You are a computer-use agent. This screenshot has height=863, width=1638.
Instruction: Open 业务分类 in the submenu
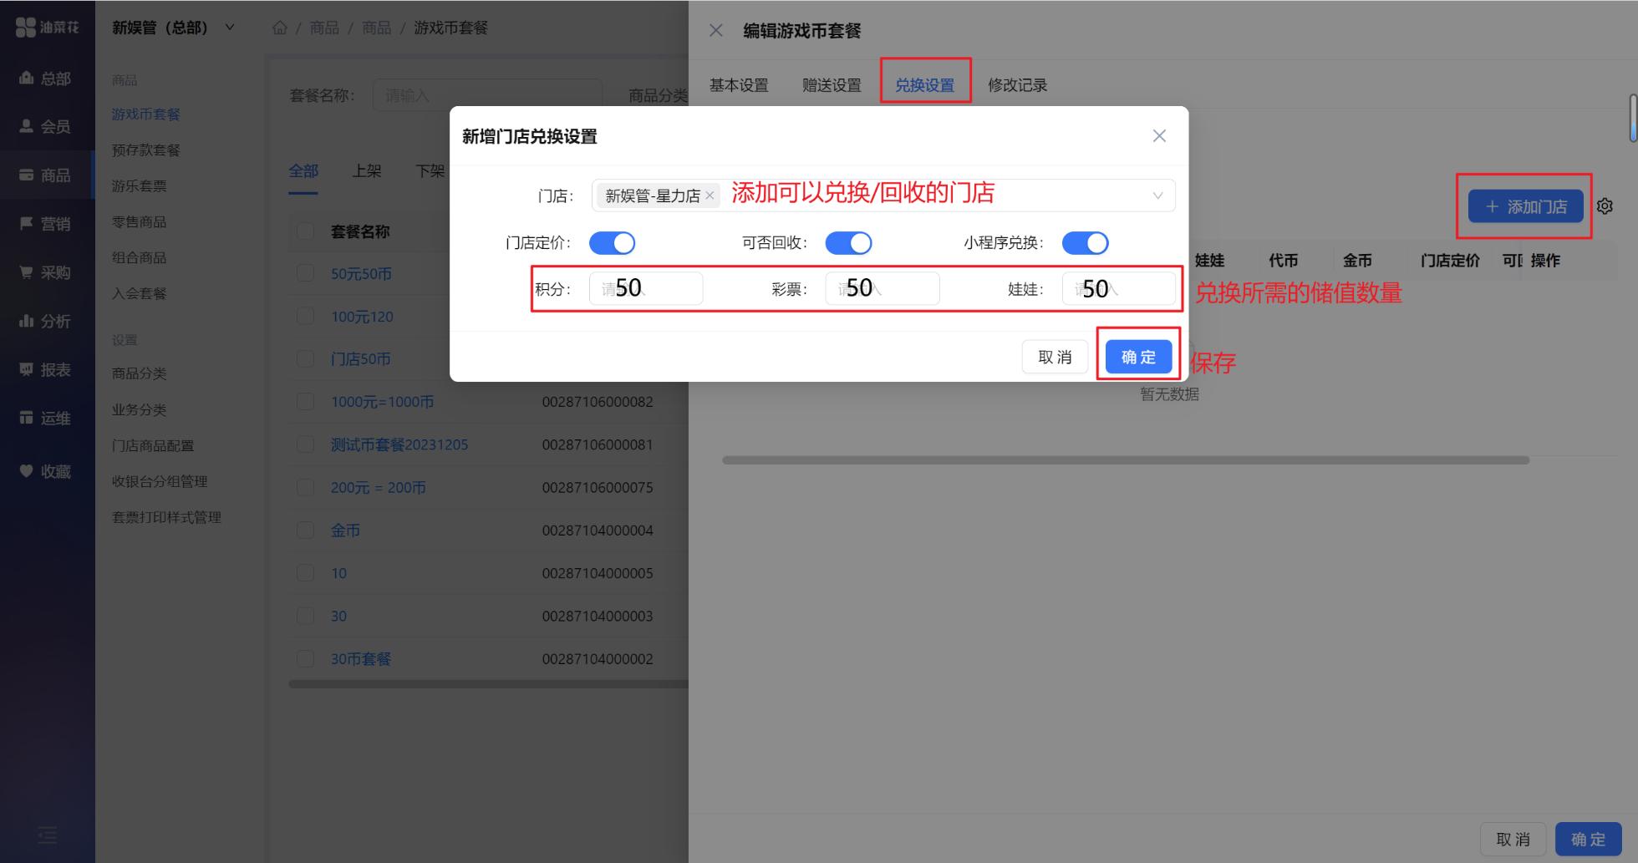[139, 410]
